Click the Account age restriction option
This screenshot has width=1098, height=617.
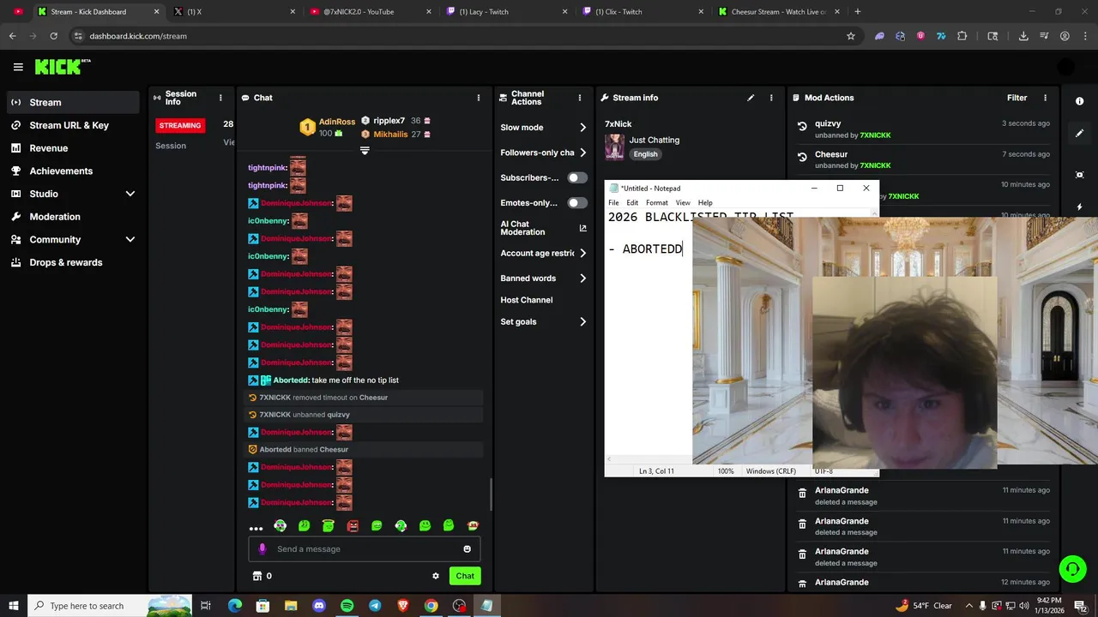click(544, 254)
